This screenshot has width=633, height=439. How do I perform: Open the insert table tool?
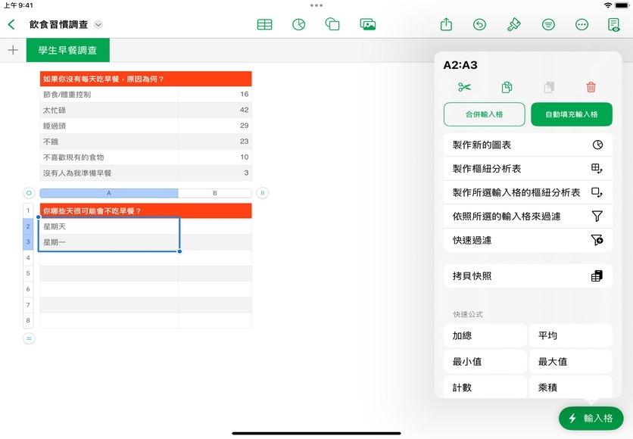pyautogui.click(x=264, y=24)
